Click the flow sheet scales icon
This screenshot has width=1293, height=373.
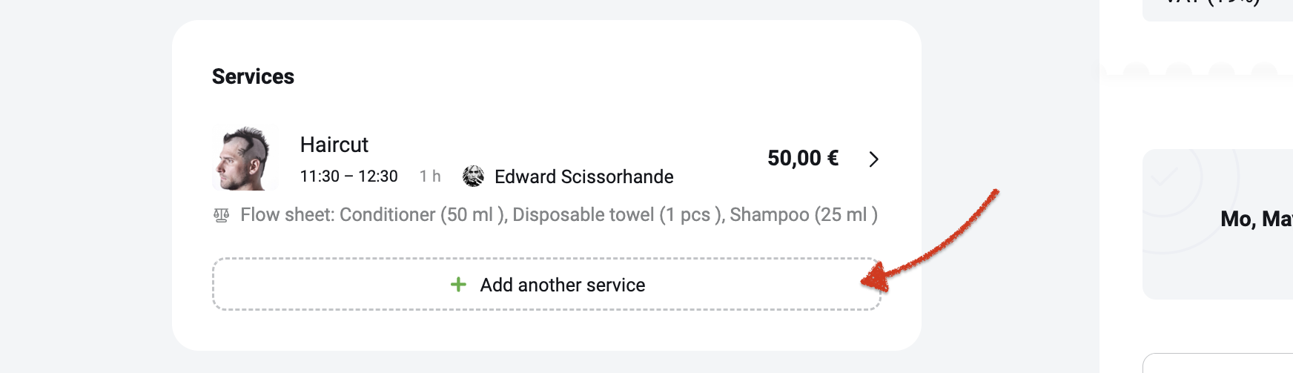pos(221,216)
